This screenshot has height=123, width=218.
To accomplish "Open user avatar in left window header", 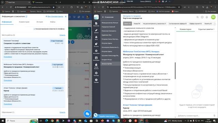I will 88,17.
